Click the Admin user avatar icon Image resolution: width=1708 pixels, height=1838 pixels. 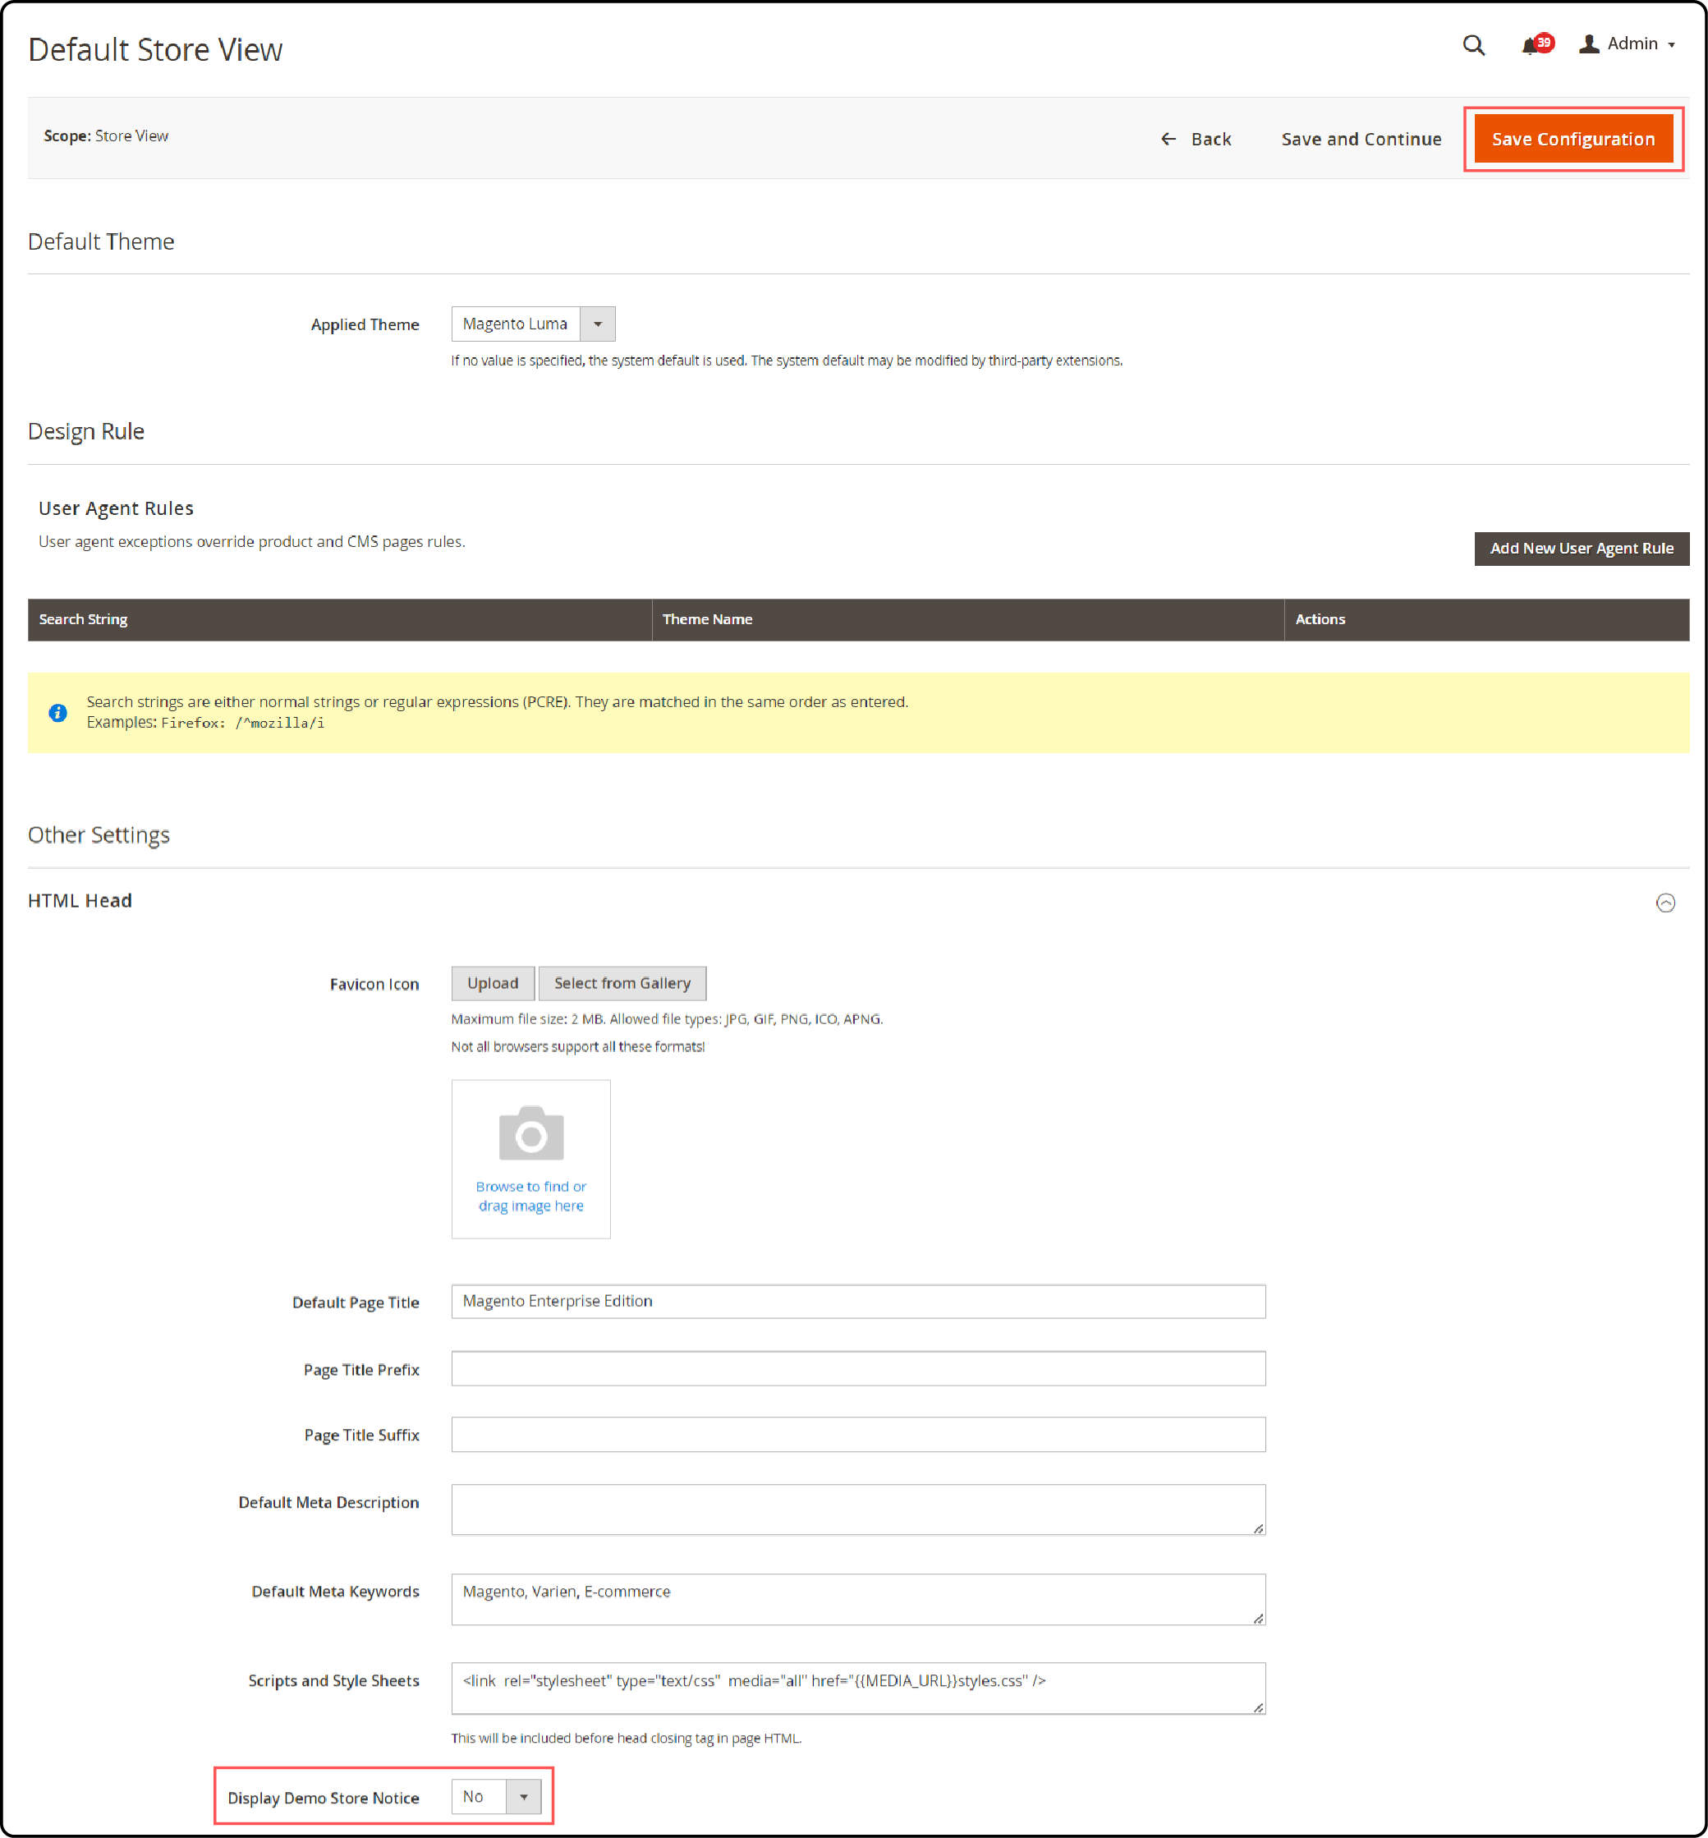click(x=1589, y=44)
